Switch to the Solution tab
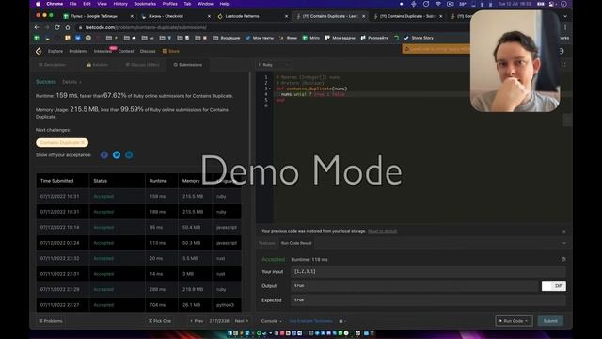Screen dimensions: 602x339 coord(98,65)
